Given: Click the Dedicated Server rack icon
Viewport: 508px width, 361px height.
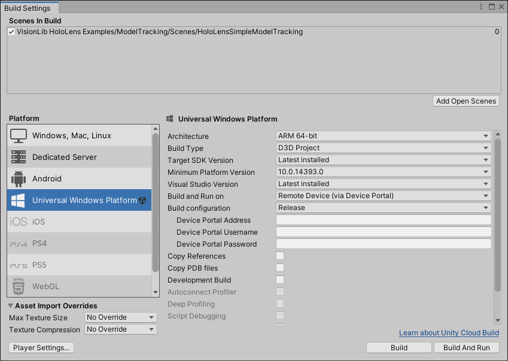Looking at the screenshot, I should 19,157.
